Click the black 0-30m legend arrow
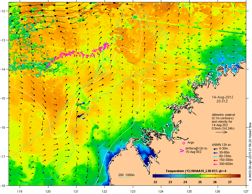This screenshot has height=194, width=252. click(216, 149)
